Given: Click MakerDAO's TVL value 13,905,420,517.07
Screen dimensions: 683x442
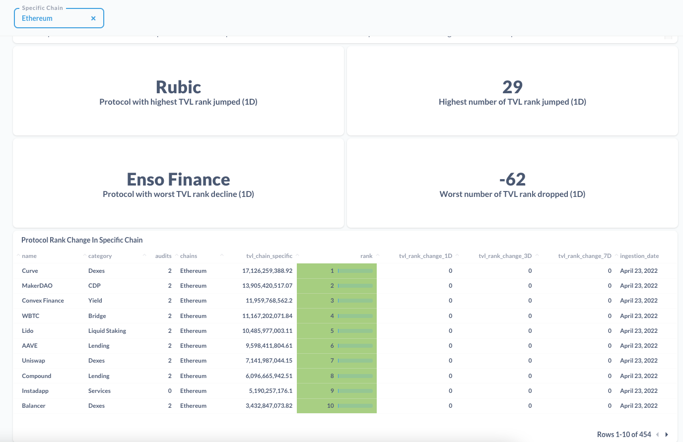Looking at the screenshot, I should [x=267, y=286].
